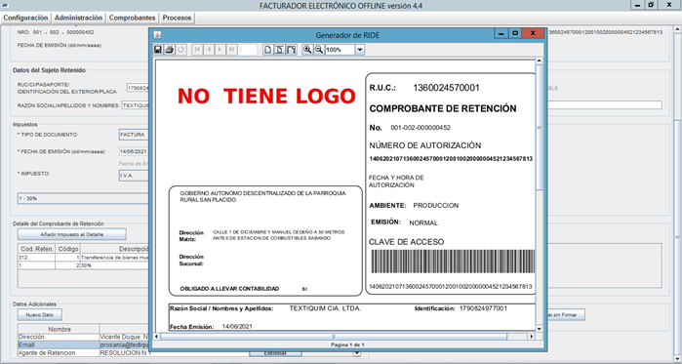The width and height of the screenshot is (682, 364).
Task: Zoom out on the RIDE document
Action: (x=319, y=50)
